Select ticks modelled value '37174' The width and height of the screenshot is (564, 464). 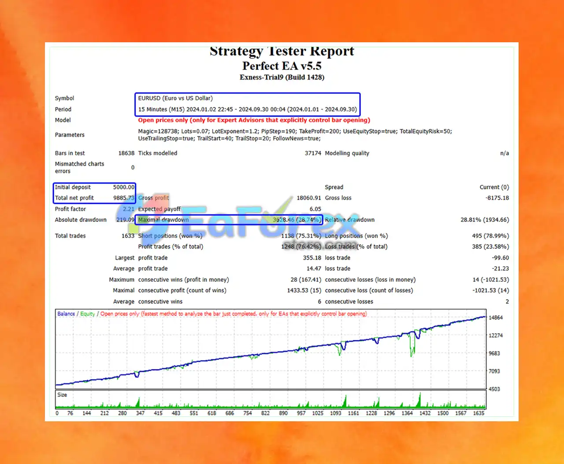pos(313,153)
